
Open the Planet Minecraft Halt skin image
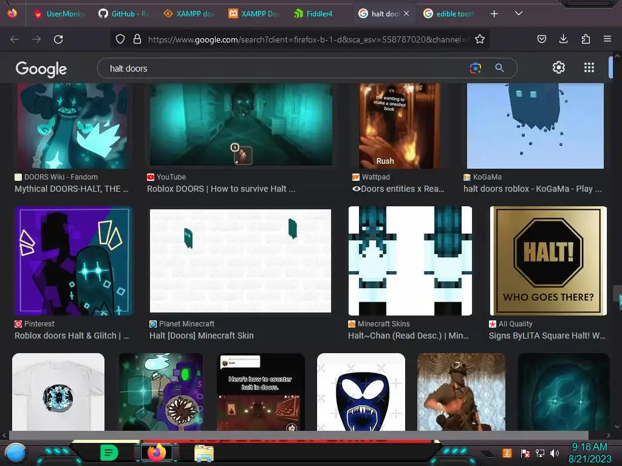point(241,261)
